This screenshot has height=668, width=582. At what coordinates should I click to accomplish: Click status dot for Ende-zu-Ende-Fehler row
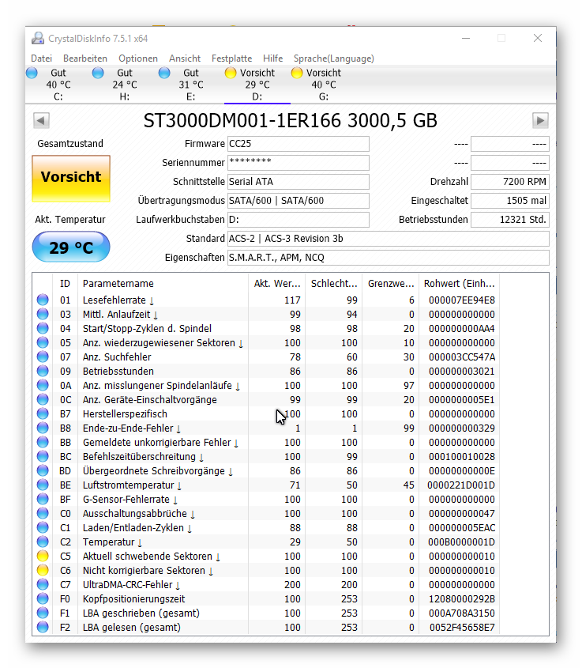pos(43,428)
